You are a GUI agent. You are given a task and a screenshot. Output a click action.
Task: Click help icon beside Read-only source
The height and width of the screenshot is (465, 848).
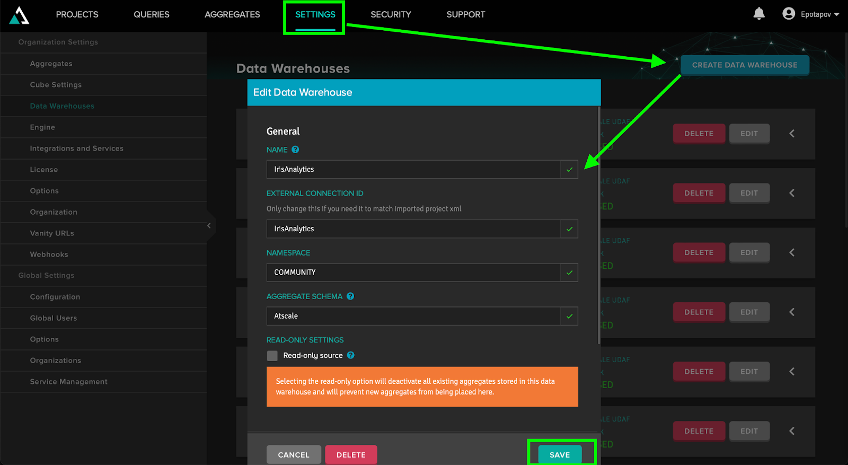[x=351, y=355]
